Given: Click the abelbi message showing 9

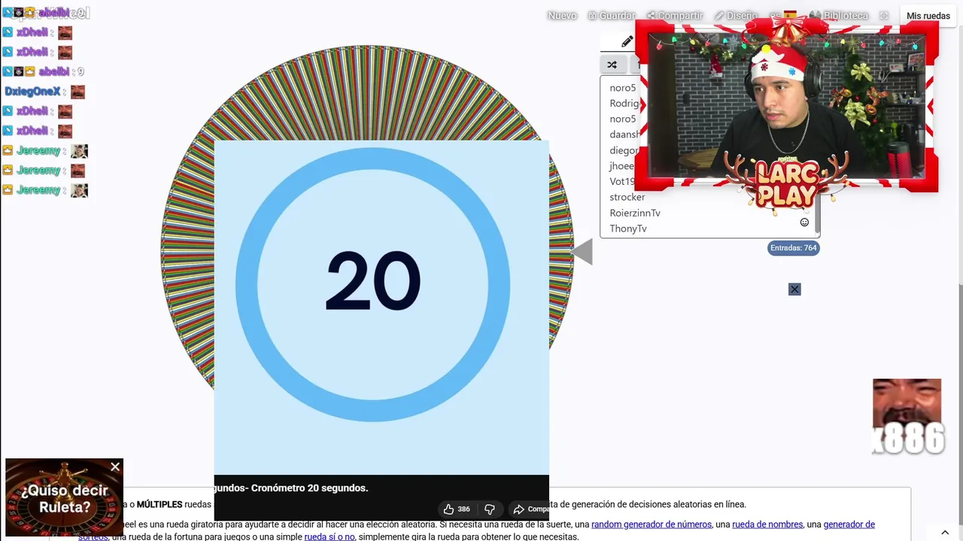Looking at the screenshot, I should 43,72.
